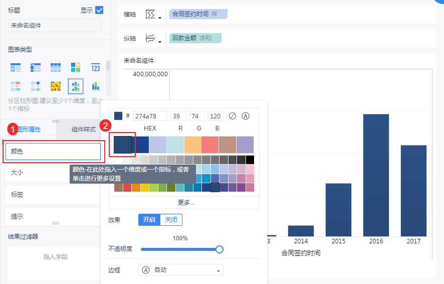Turn effect on with 开启

click(149, 220)
